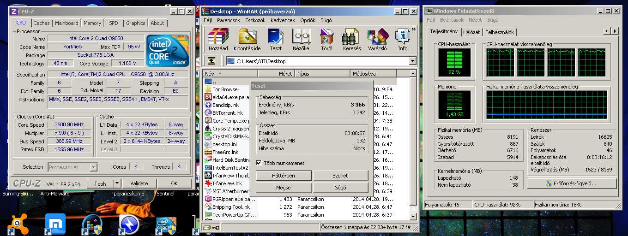Click the drive icon in WinRAR status bar
The image size is (628, 236).
pos(207,228)
